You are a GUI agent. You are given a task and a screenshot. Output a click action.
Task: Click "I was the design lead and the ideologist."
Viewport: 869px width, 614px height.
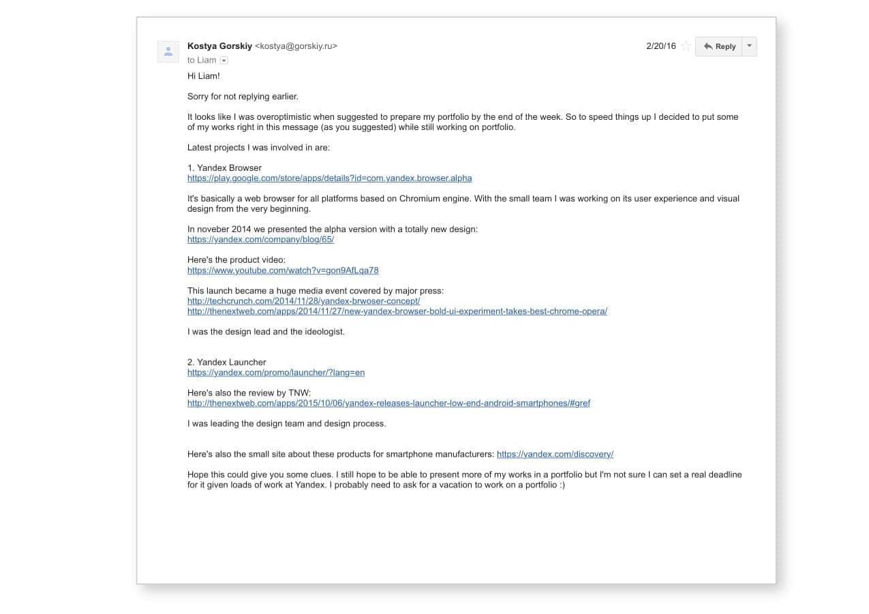pyautogui.click(x=266, y=332)
